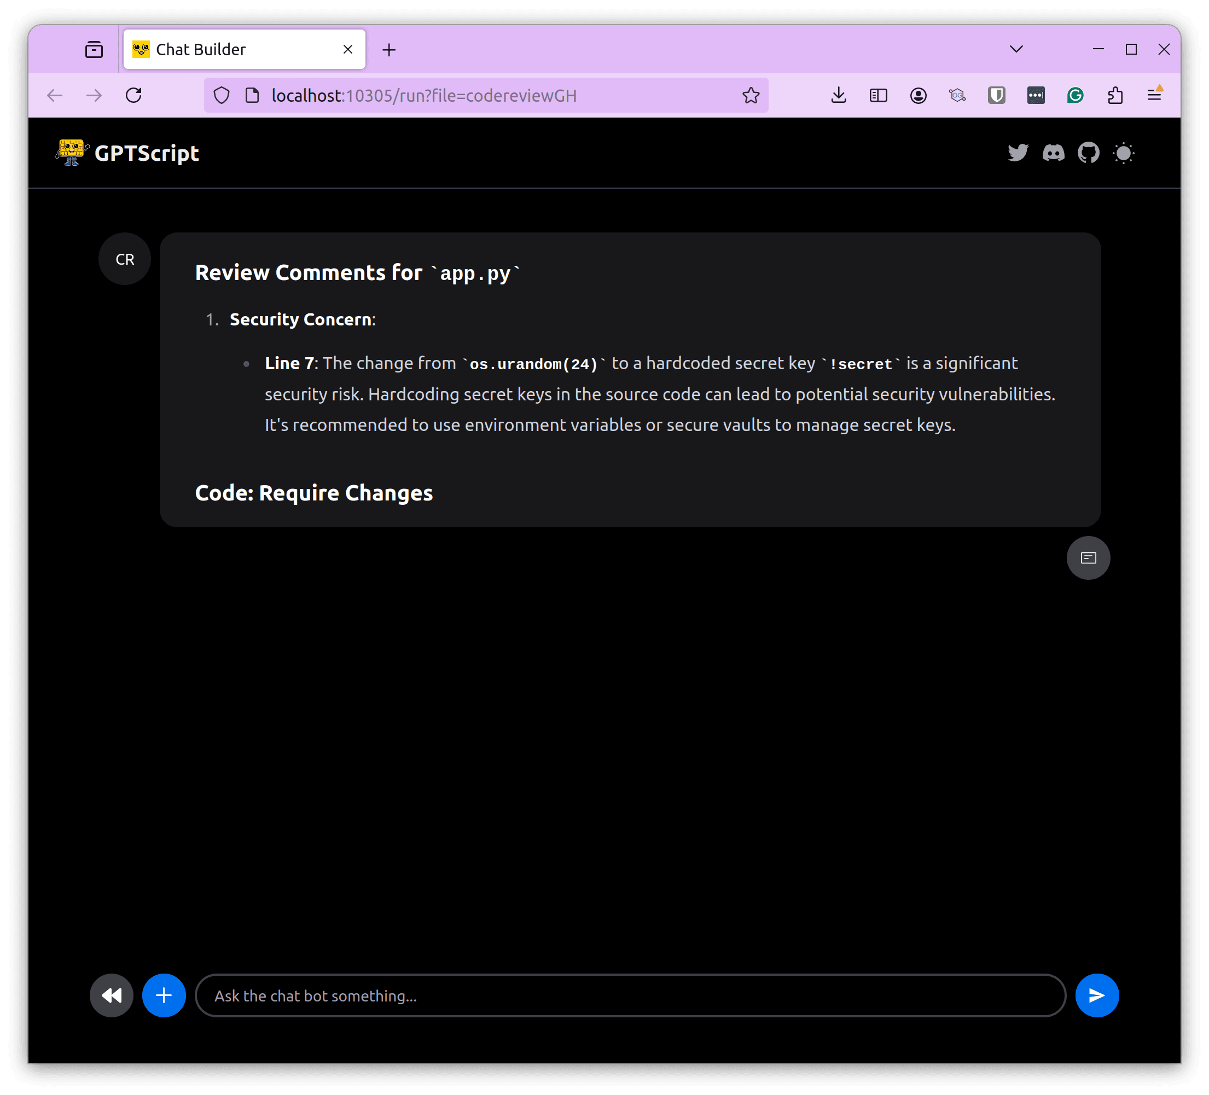Click the site information page icon
Screen dimensions: 1209x1095
point(253,95)
